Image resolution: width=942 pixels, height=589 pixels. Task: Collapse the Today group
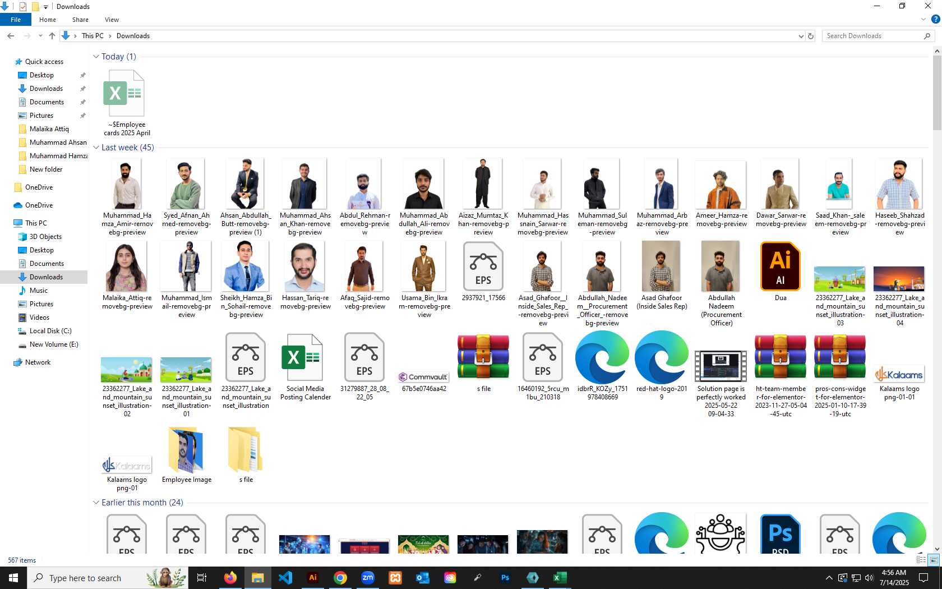(96, 57)
